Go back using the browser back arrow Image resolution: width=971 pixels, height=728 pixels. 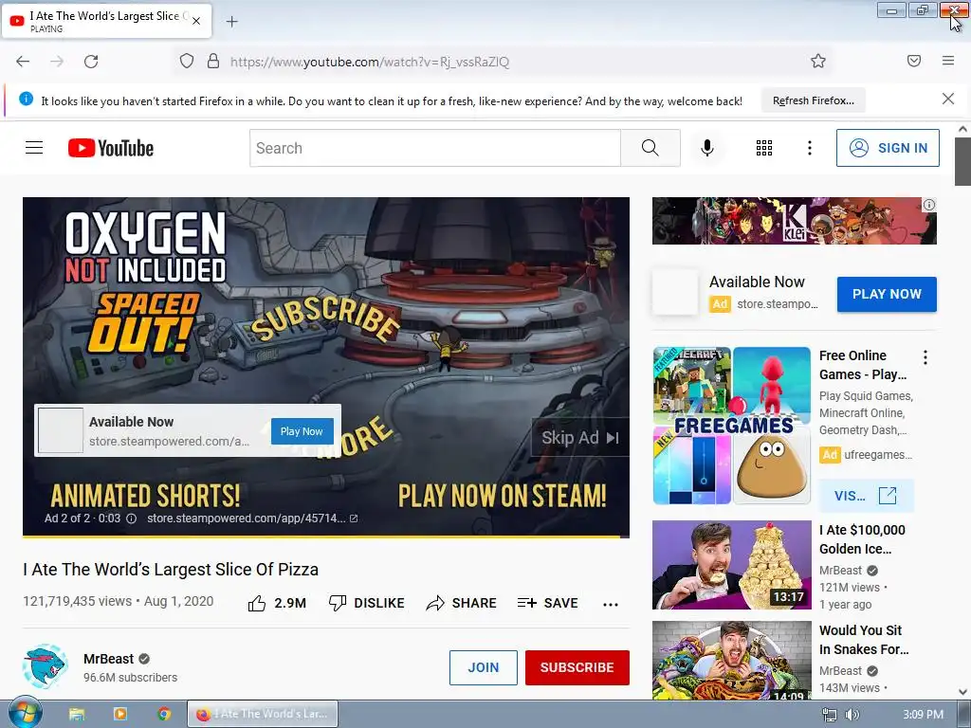coord(23,62)
